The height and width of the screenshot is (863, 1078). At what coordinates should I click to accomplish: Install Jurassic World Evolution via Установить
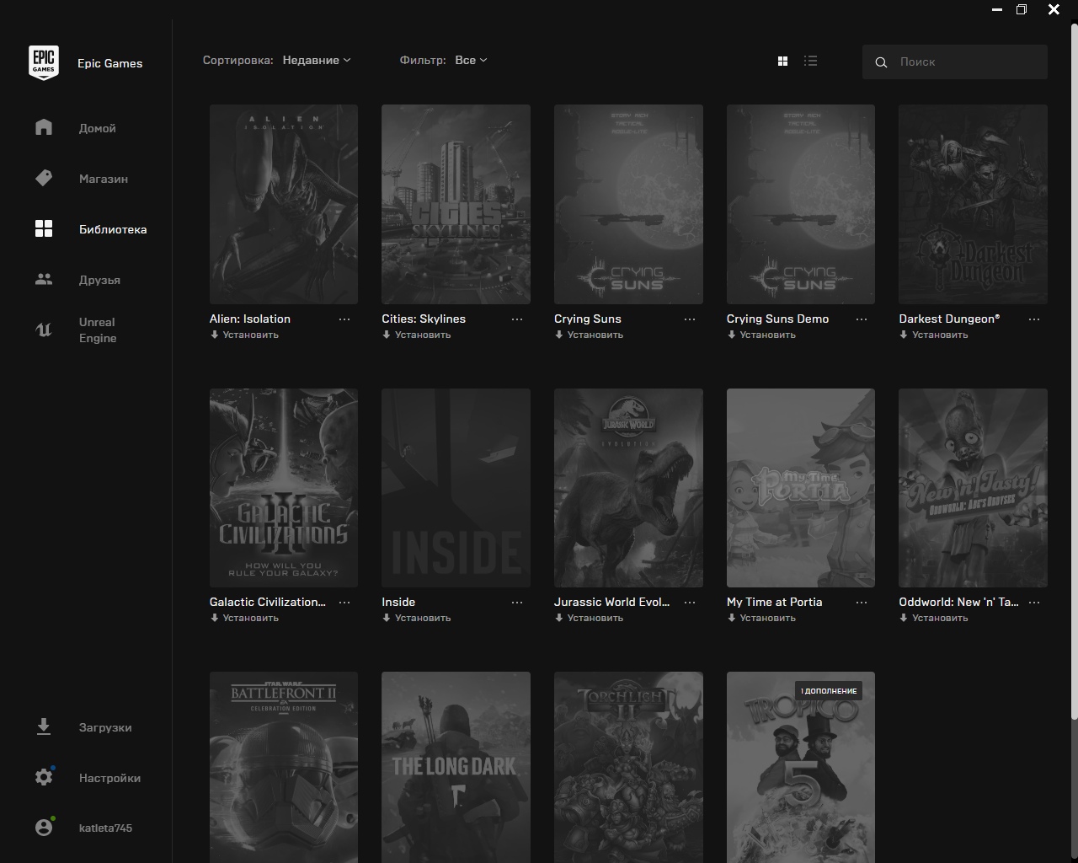tap(589, 618)
